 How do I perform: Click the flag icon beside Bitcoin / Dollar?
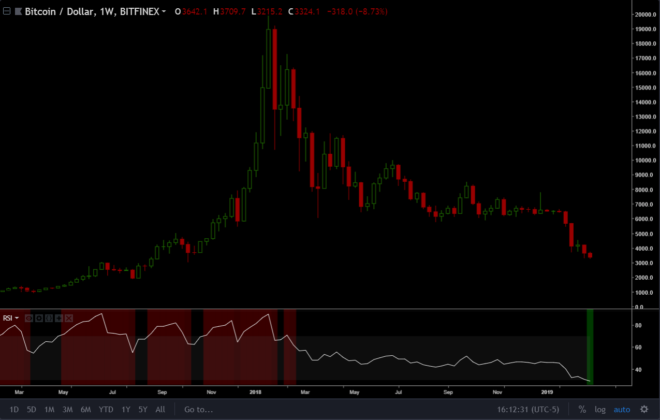pyautogui.click(x=18, y=11)
